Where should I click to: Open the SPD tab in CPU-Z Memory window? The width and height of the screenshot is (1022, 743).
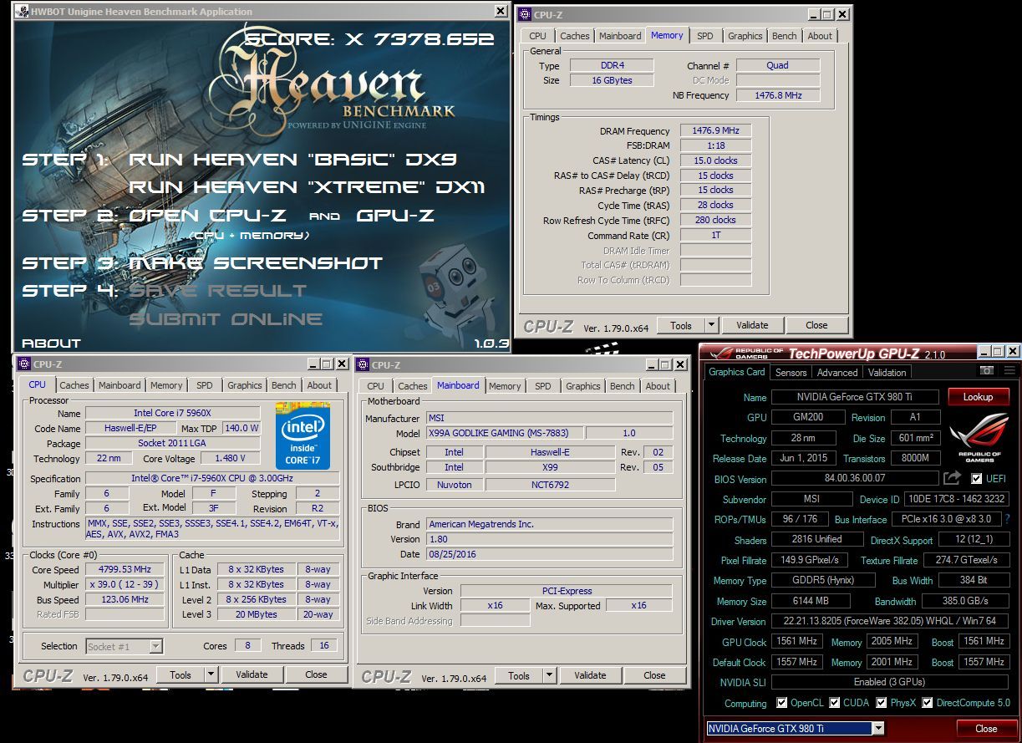pyautogui.click(x=705, y=36)
